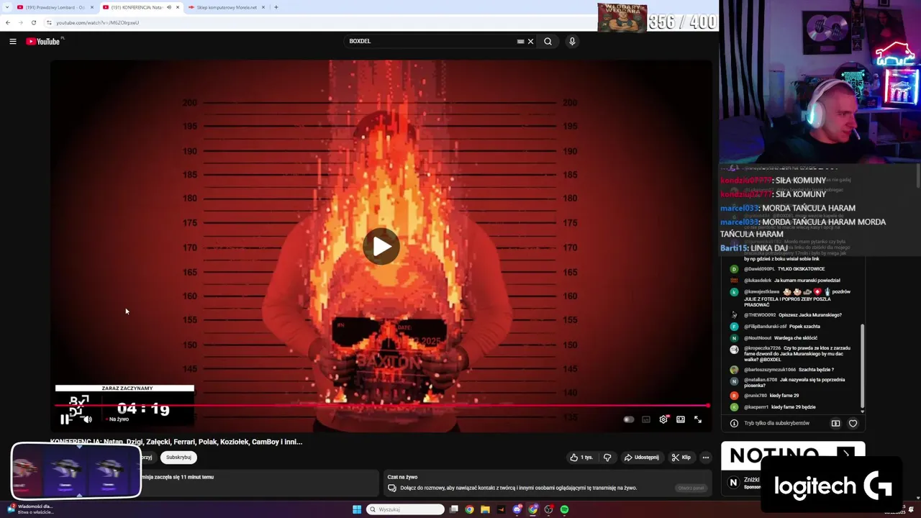The height and width of the screenshot is (518, 921).
Task: Go to the YouTube home logo
Action: point(43,41)
